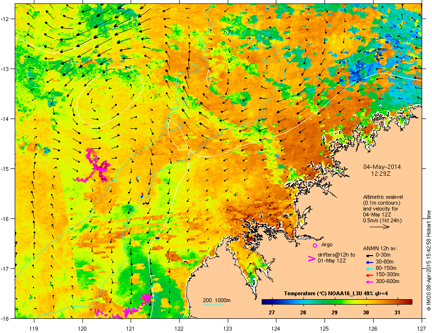Click the latitude -13 axis label

(x=5, y=69)
